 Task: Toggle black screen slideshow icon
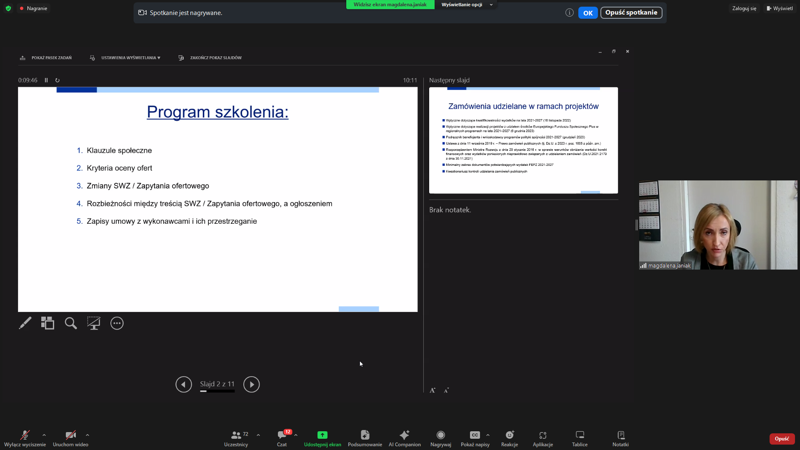94,323
